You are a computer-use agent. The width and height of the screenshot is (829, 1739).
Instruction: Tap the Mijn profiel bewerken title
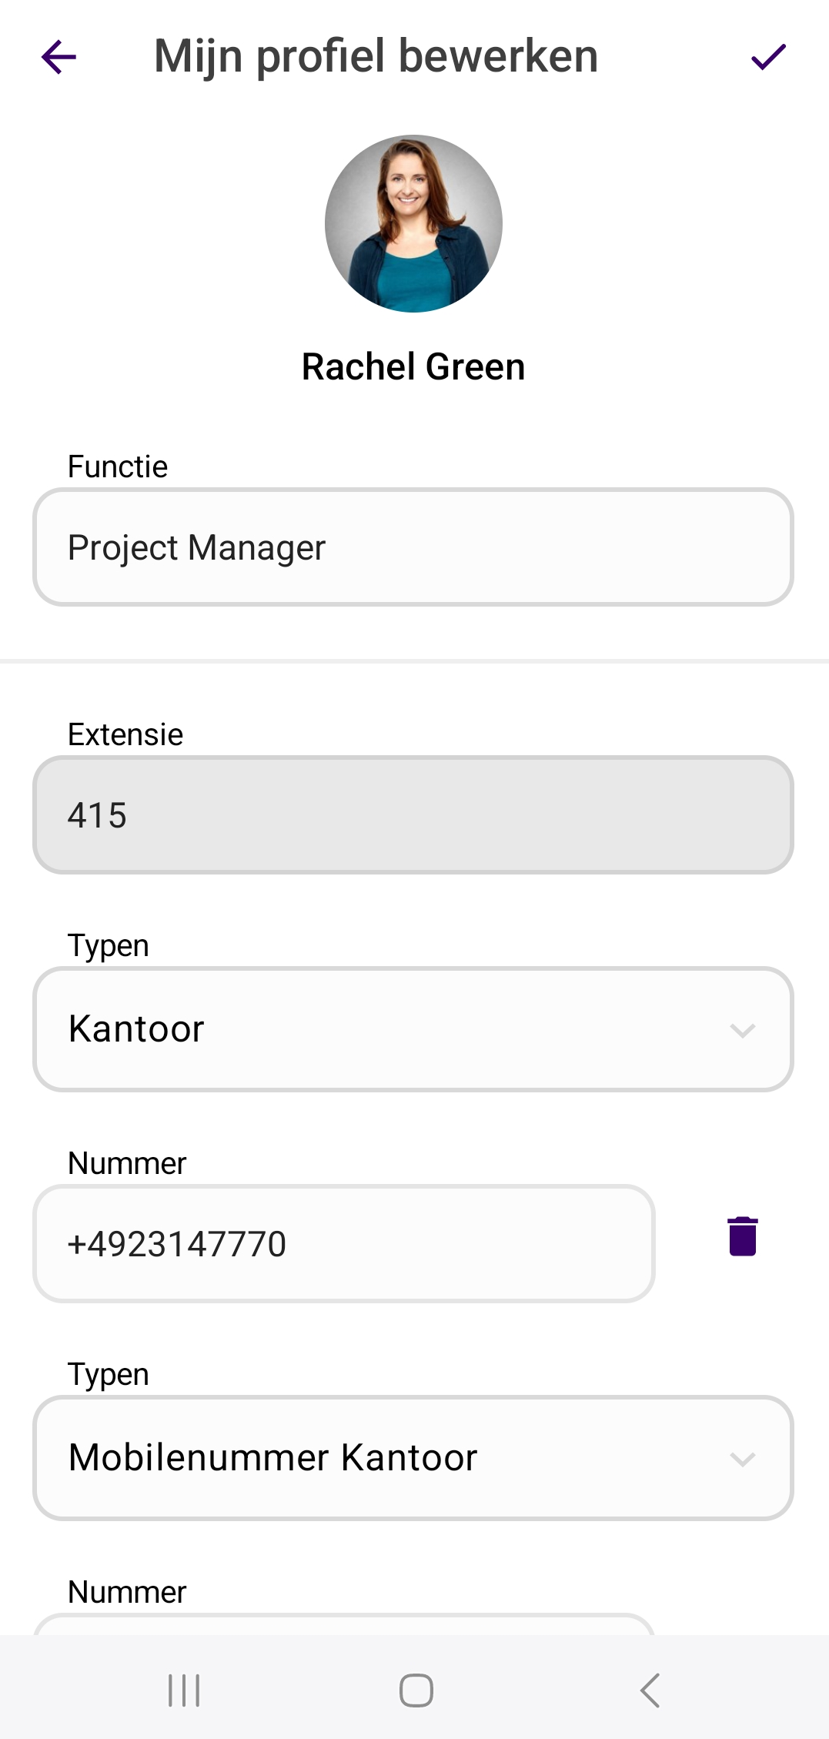point(376,56)
